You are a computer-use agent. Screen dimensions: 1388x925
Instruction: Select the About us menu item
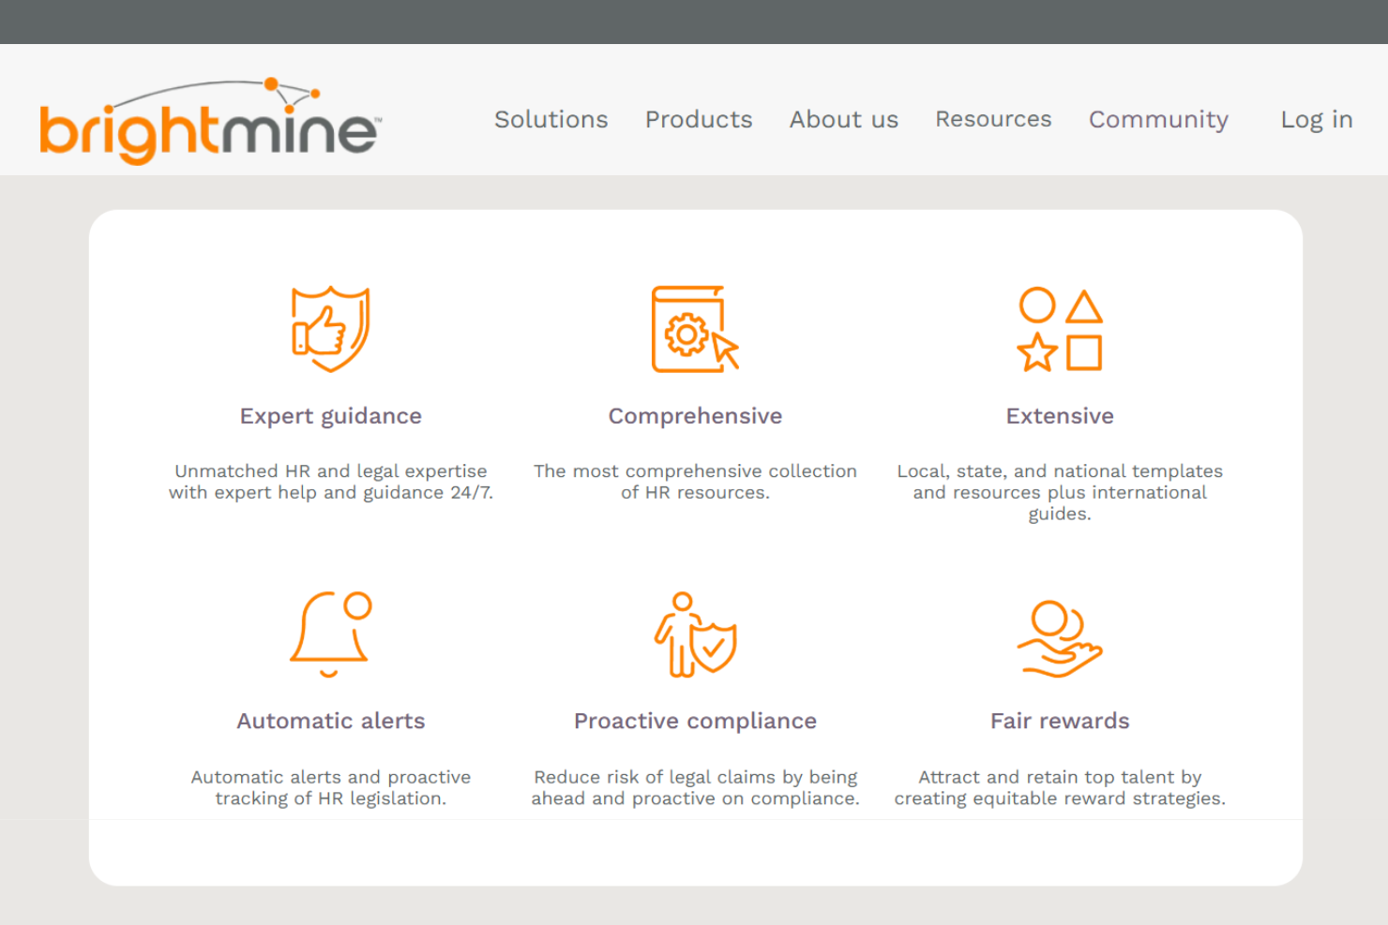[x=843, y=119]
